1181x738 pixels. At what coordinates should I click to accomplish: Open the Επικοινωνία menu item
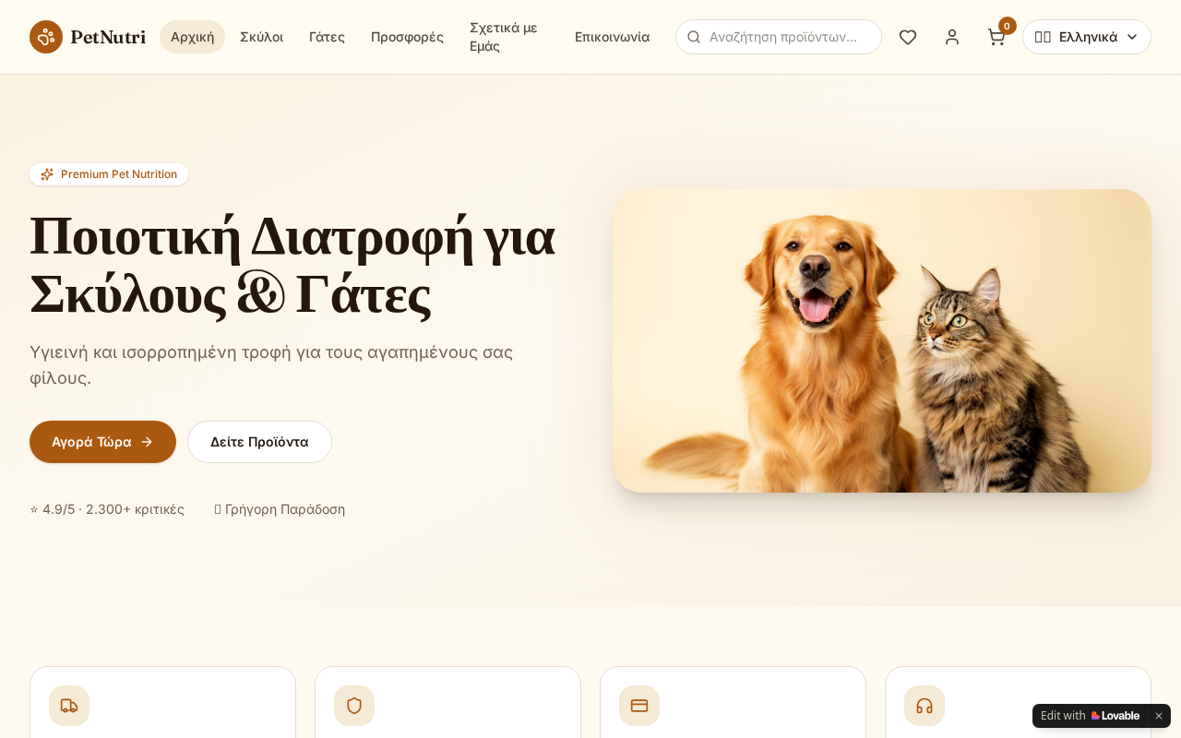pos(612,37)
